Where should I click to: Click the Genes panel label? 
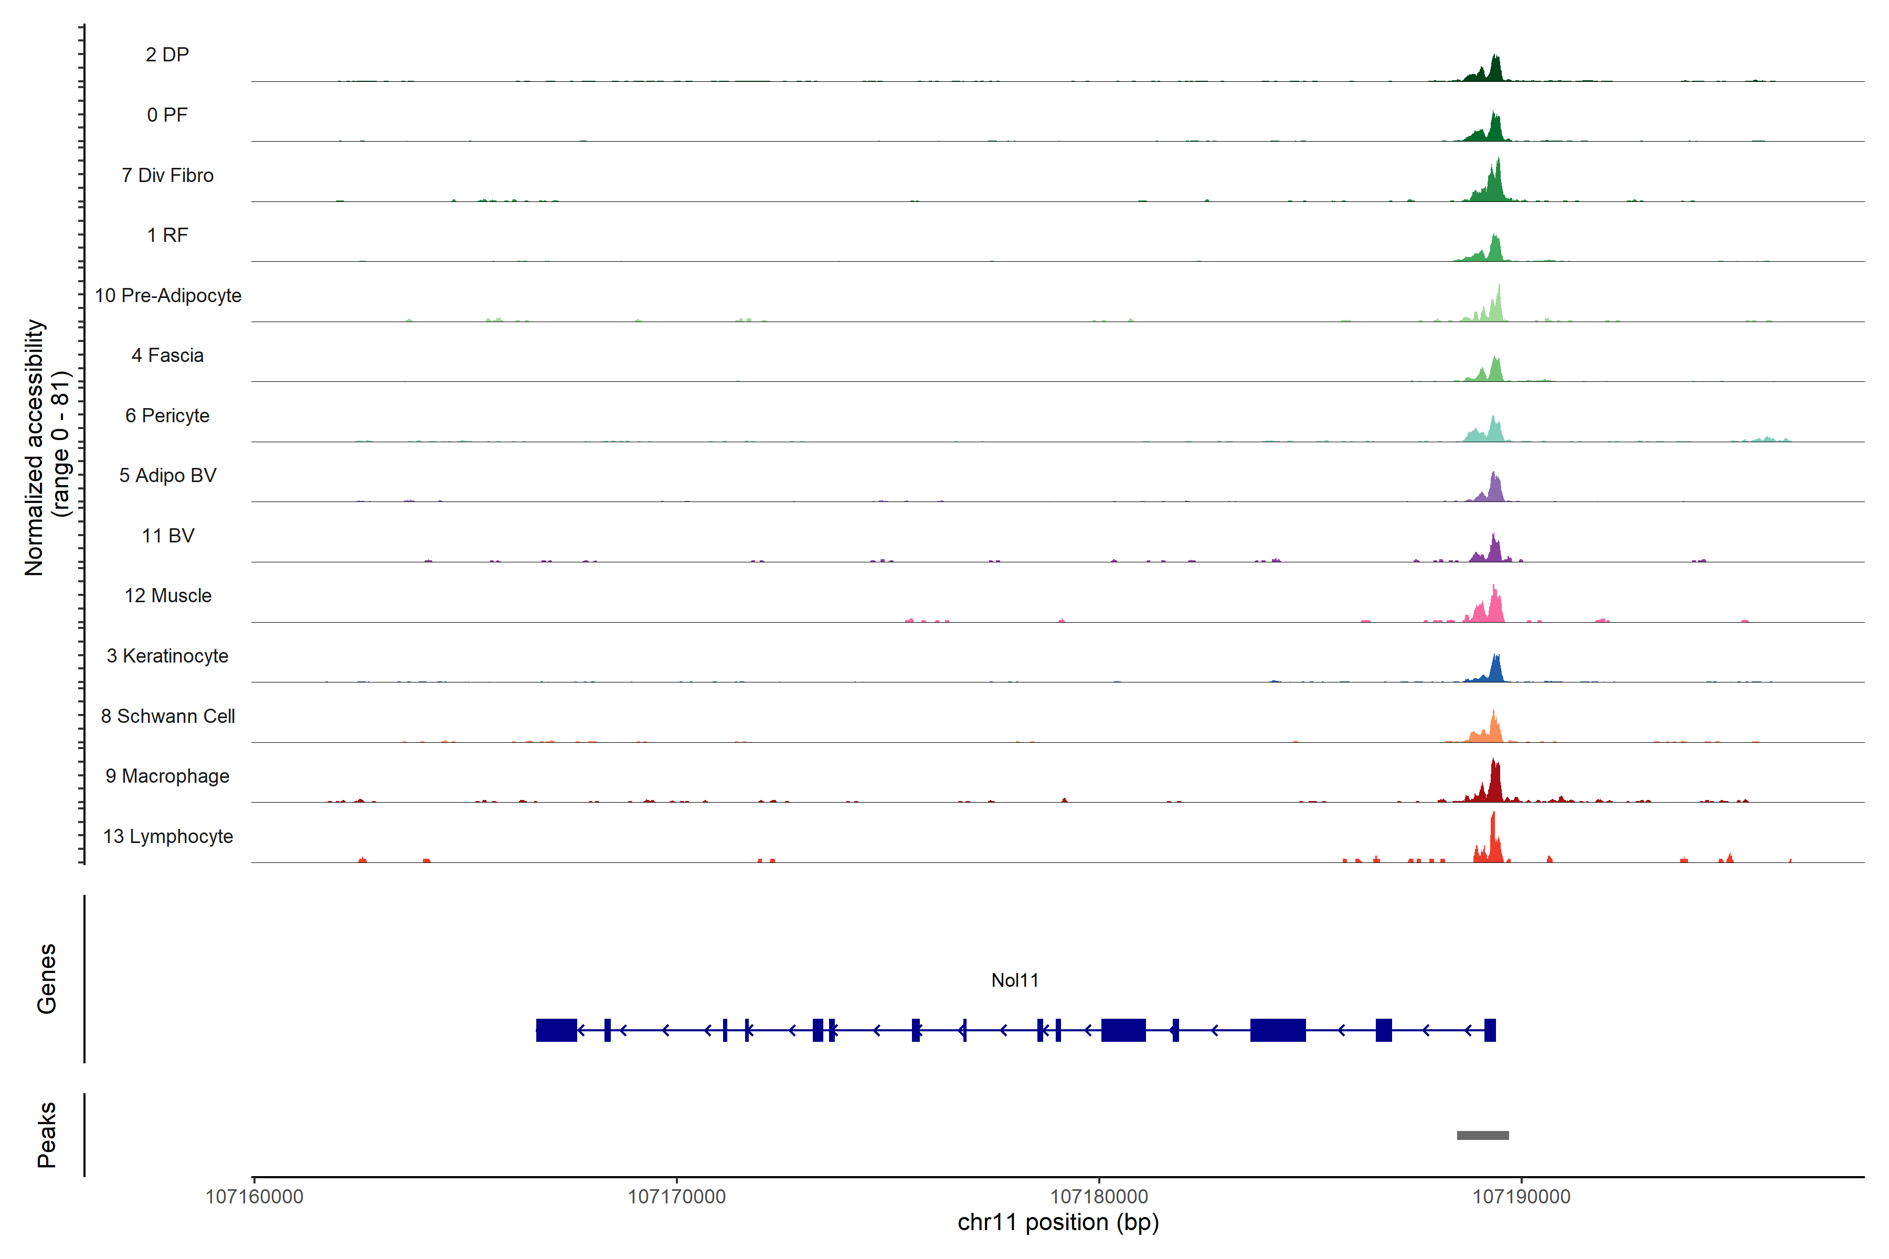(x=47, y=979)
